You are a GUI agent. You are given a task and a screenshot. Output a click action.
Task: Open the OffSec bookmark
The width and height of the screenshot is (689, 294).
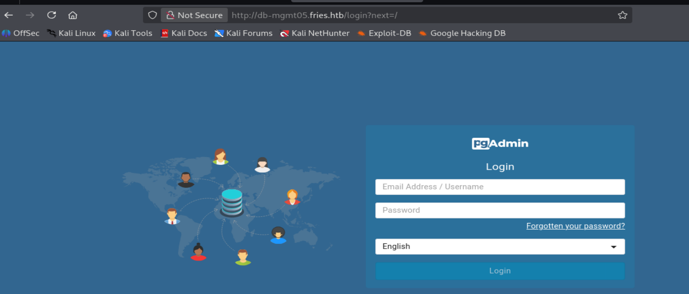[21, 33]
